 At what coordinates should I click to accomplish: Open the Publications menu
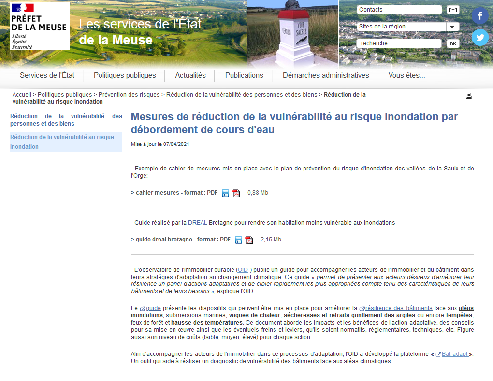[244, 75]
